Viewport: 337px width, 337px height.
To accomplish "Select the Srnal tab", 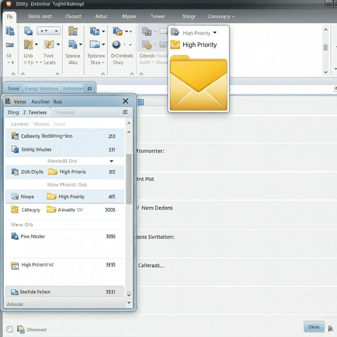I will [x=13, y=88].
